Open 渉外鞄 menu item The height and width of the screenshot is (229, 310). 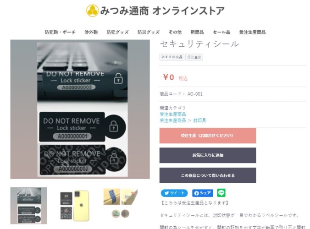[x=91, y=32]
